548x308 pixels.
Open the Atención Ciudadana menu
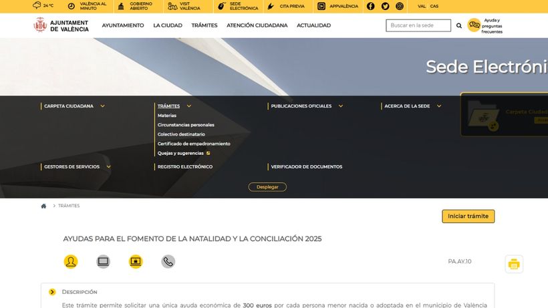coord(257,25)
